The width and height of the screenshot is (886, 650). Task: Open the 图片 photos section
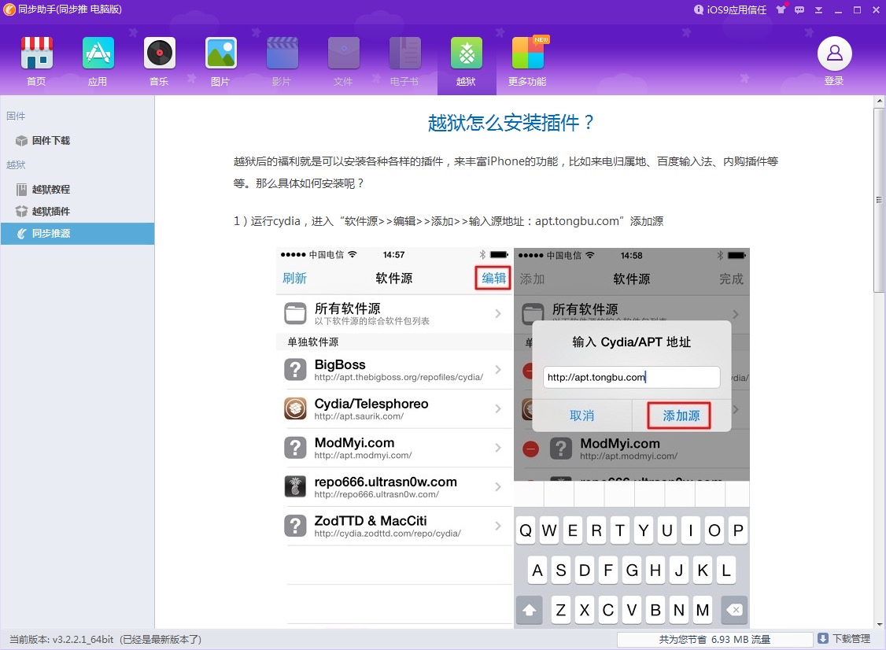pos(220,61)
